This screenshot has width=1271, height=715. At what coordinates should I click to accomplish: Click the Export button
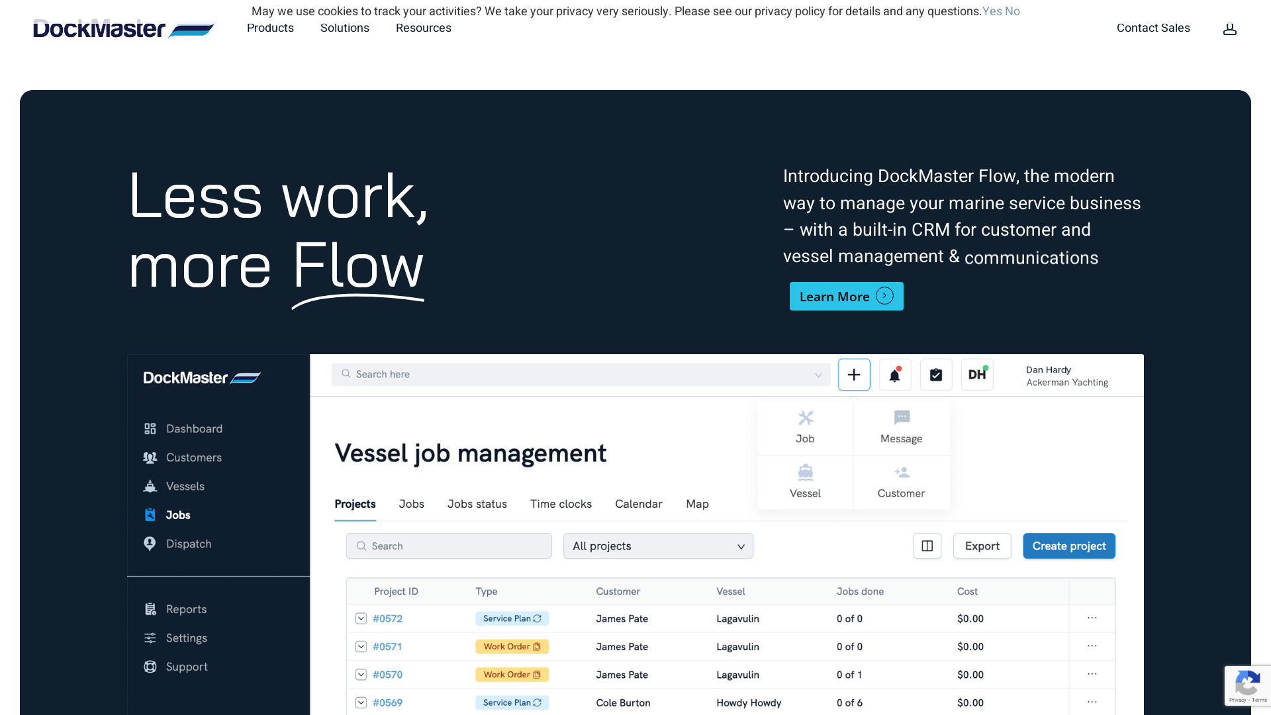coord(982,546)
